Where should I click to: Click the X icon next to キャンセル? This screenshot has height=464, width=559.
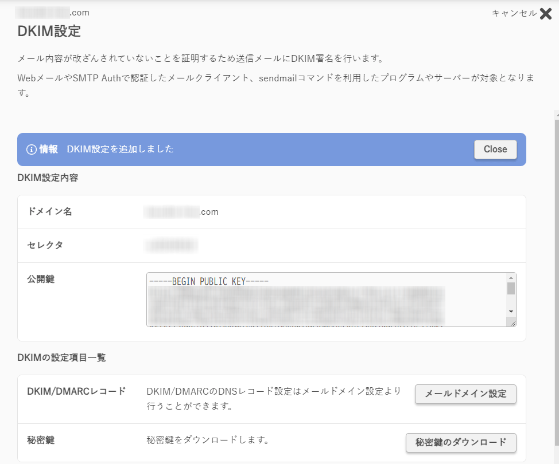tap(546, 14)
